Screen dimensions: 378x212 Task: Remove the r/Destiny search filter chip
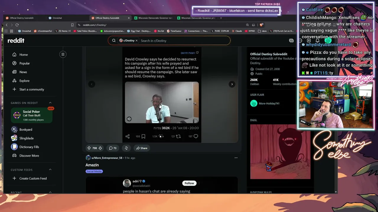click(136, 41)
